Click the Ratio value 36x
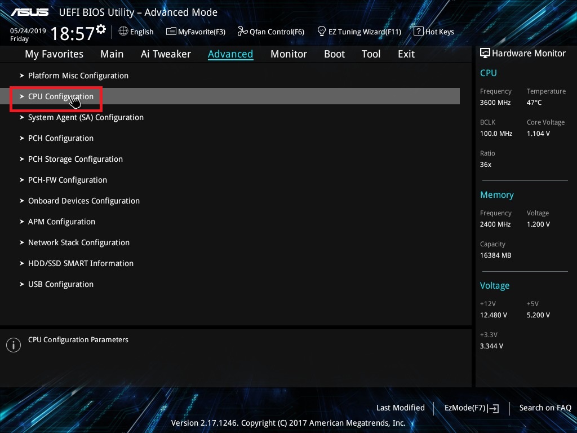The width and height of the screenshot is (577, 433). 485,165
